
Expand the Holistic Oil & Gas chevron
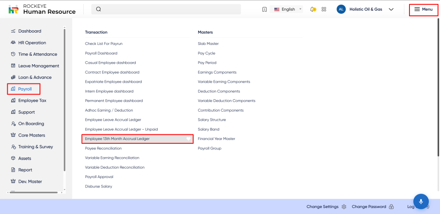[391, 9]
